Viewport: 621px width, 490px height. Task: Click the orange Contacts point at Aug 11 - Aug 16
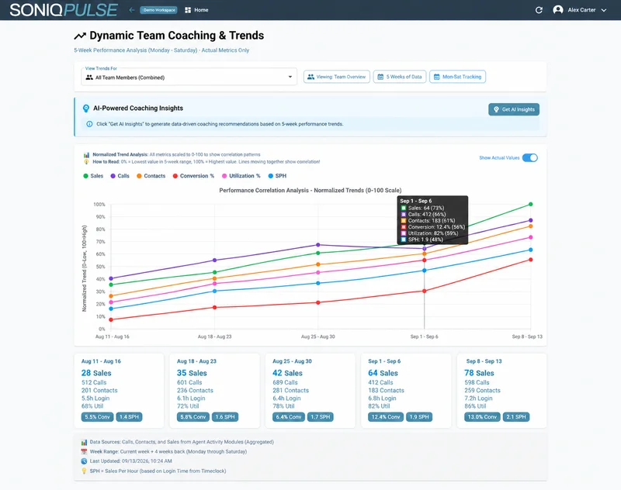(x=111, y=296)
